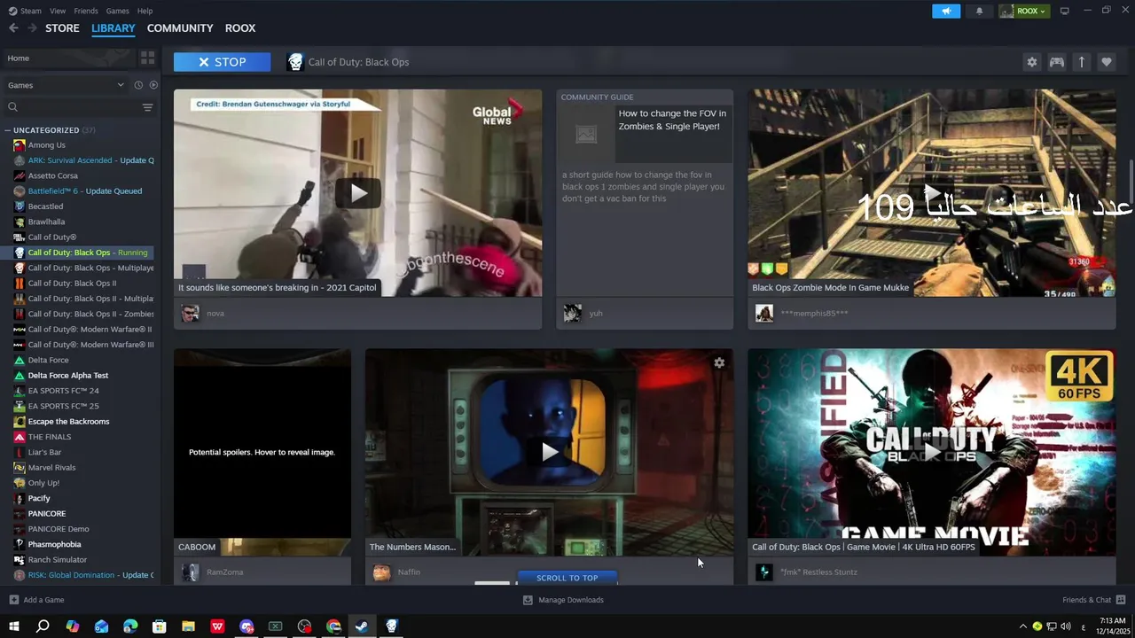Open the FOV community guide card
The width and height of the screenshot is (1135, 638).
point(645,192)
